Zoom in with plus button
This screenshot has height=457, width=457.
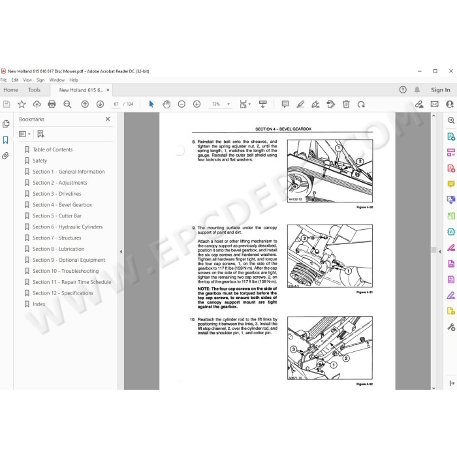pyautogui.click(x=197, y=104)
